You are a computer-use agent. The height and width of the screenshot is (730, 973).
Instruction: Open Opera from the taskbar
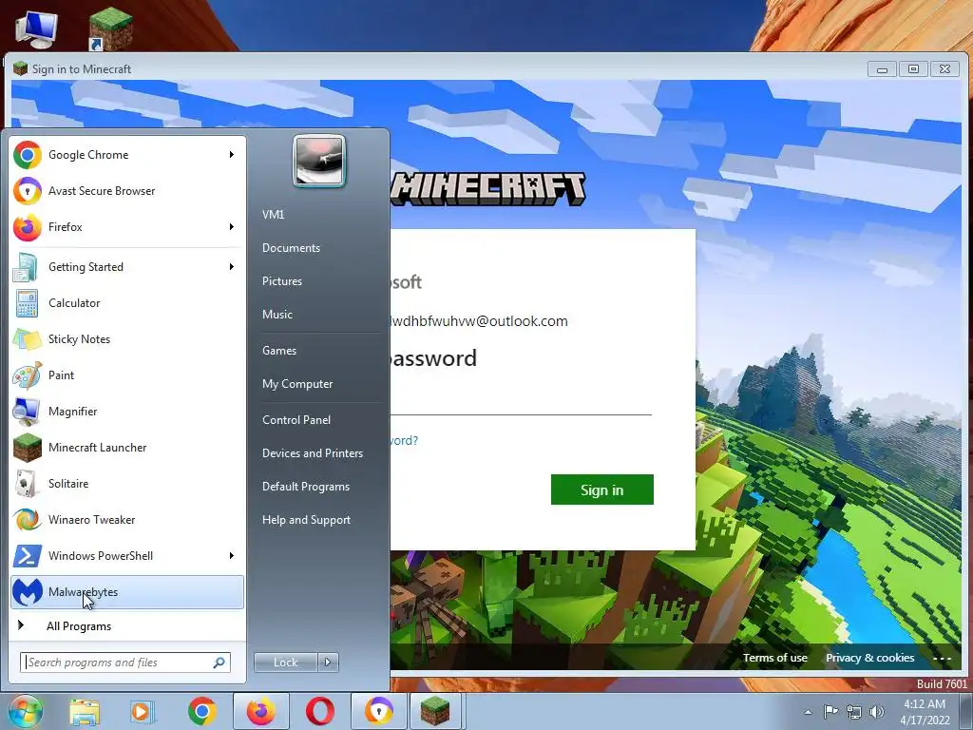pos(319,711)
